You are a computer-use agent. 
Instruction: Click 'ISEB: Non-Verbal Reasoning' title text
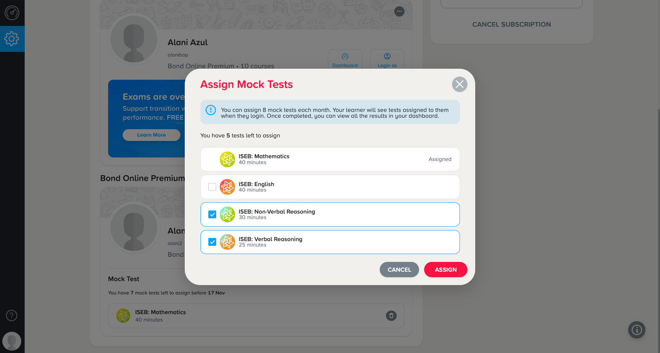[277, 212]
